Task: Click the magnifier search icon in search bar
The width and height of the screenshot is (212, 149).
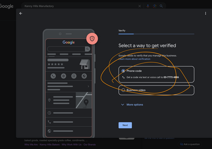Action: (x=161, y=6)
